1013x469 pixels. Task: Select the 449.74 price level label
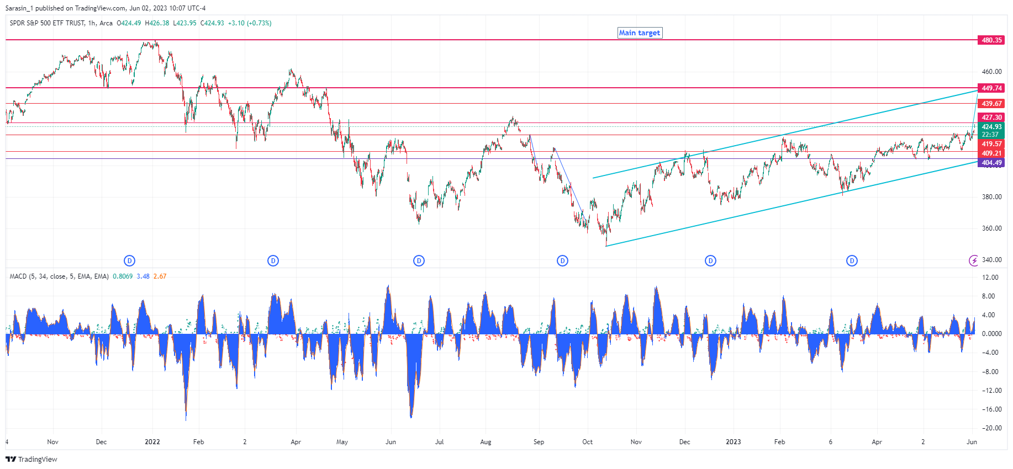pos(991,88)
